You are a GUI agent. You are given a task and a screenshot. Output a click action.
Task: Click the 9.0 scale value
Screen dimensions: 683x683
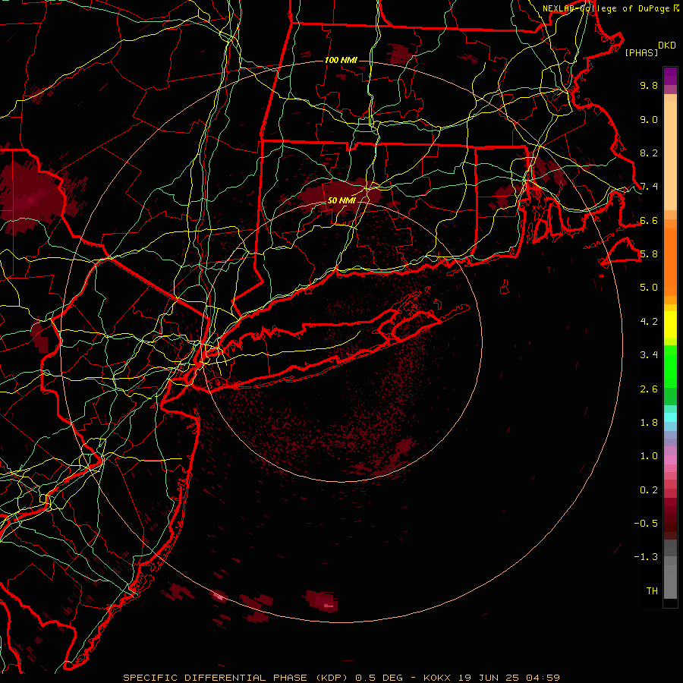(x=649, y=119)
